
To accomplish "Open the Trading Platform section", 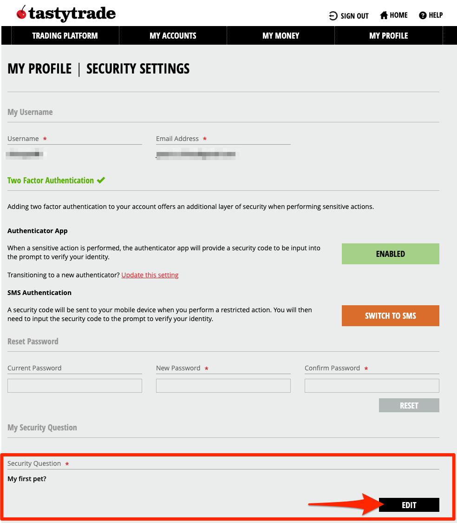I will click(65, 35).
